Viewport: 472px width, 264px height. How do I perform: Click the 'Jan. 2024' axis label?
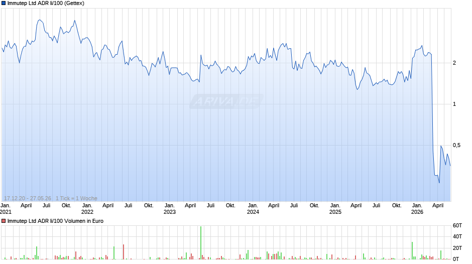253,209
